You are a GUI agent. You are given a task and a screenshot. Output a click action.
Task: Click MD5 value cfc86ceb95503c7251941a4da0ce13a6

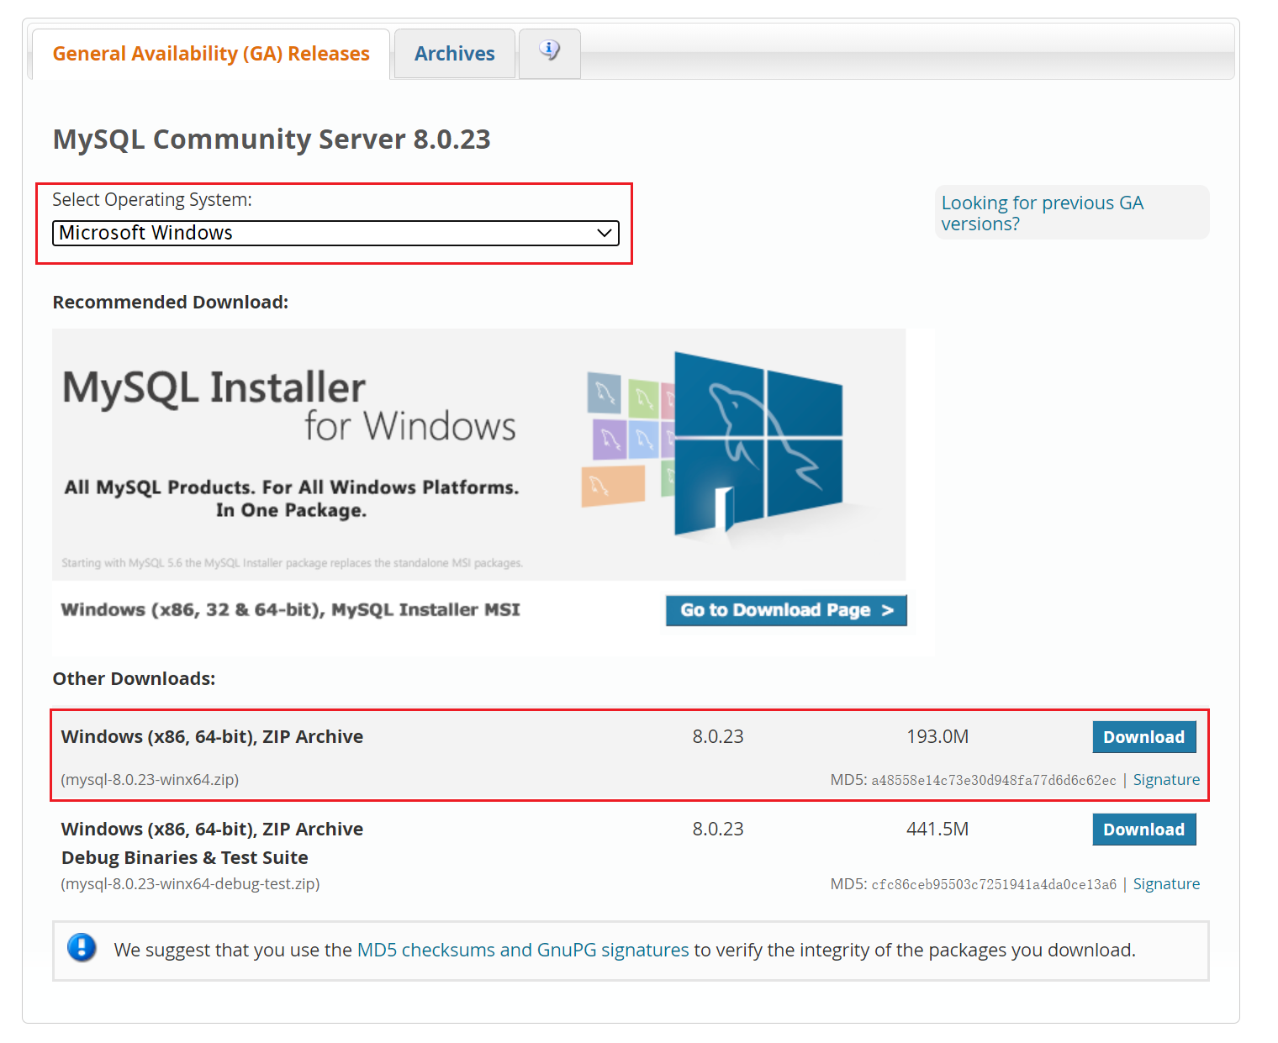click(x=994, y=885)
